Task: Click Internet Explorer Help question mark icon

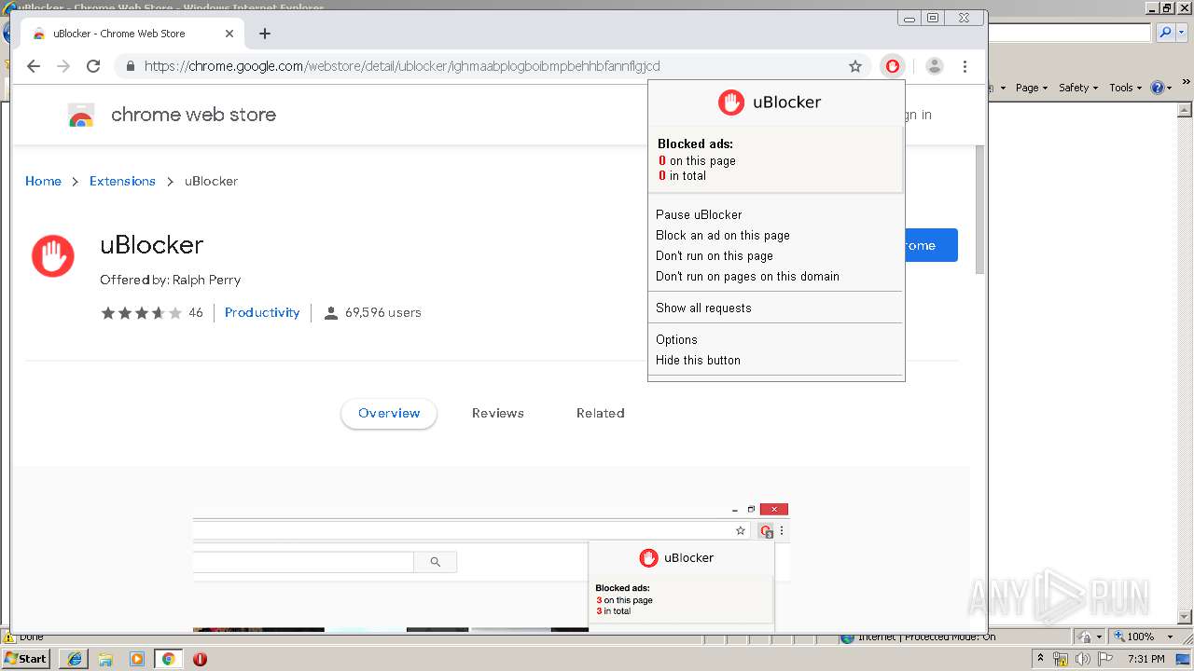Action: (x=1158, y=88)
